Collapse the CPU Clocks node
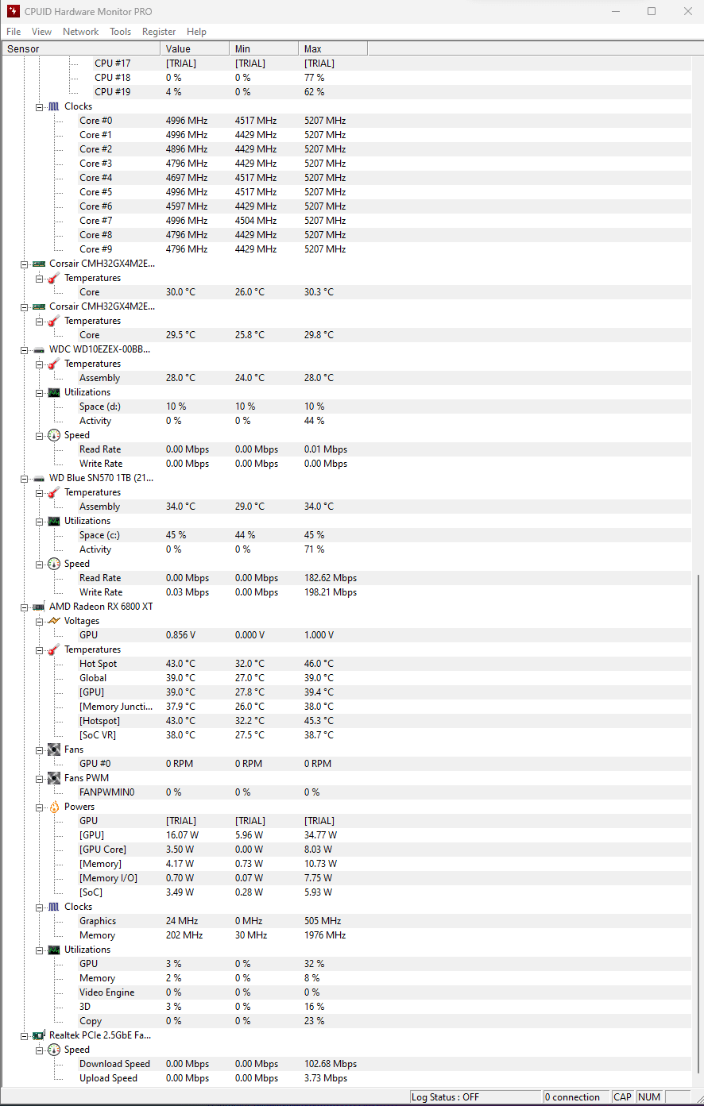This screenshot has width=704, height=1106. coord(40,106)
